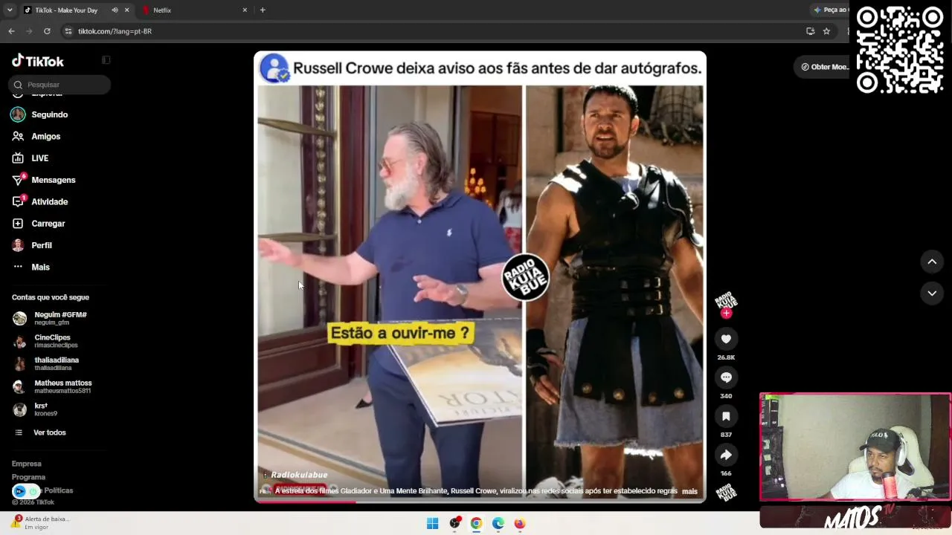View site information icon in address bar

pos(68,31)
